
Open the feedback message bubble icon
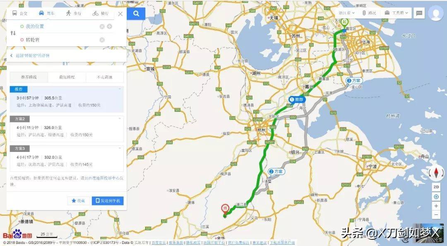419,13
